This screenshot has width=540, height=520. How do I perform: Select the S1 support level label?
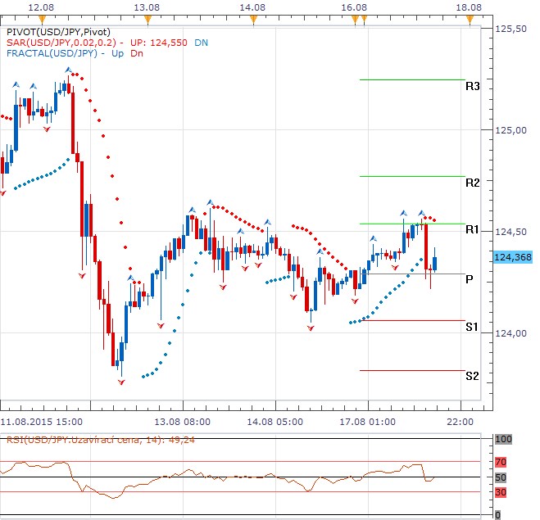[x=472, y=327]
